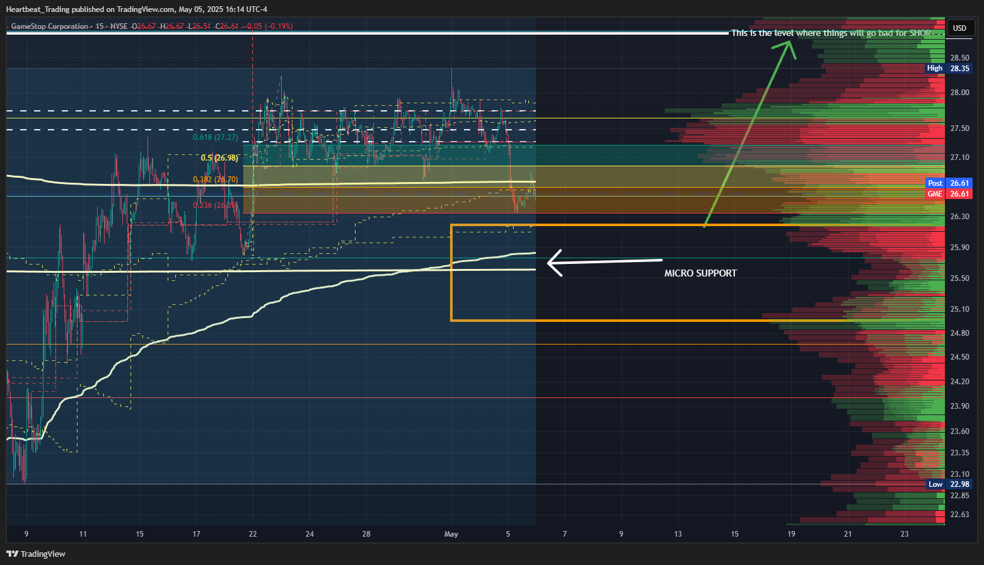Select the 0.382 (26.70) Fibonacci label
984x565 pixels.
coord(216,180)
